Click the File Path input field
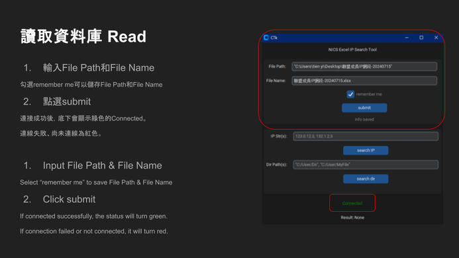Viewport: 459px width, 258px height. pyautogui.click(x=364, y=66)
